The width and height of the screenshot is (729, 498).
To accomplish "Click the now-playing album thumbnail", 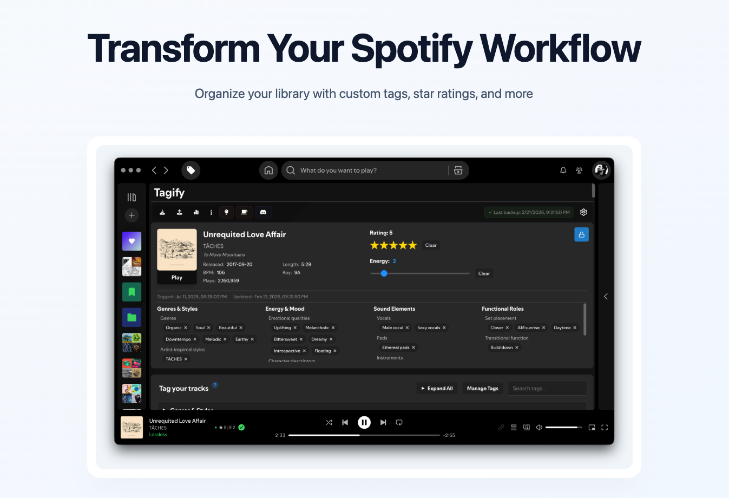I will point(132,427).
